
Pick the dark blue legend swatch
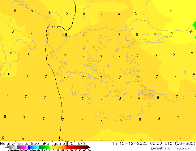(x=29, y=147)
